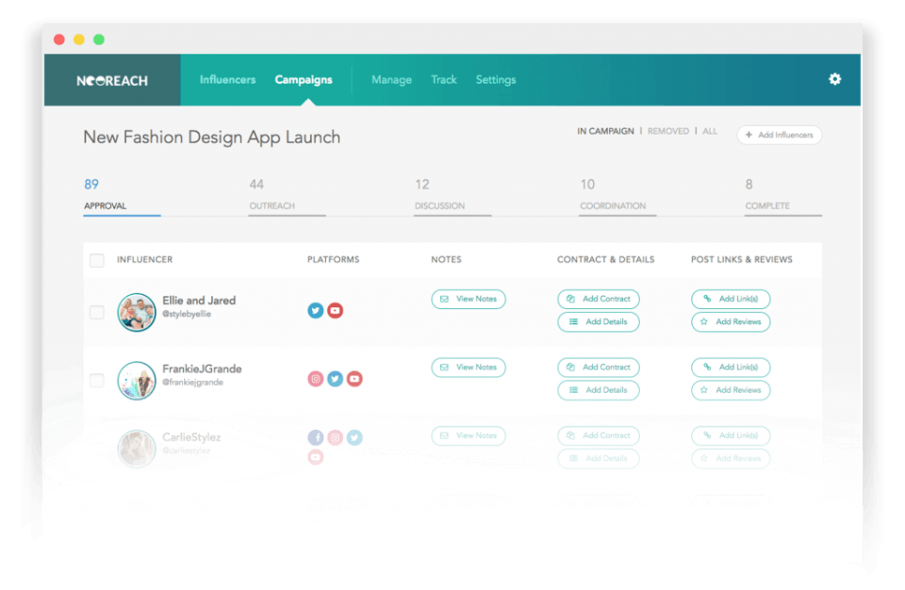Click the Add Influencers button

(780, 135)
